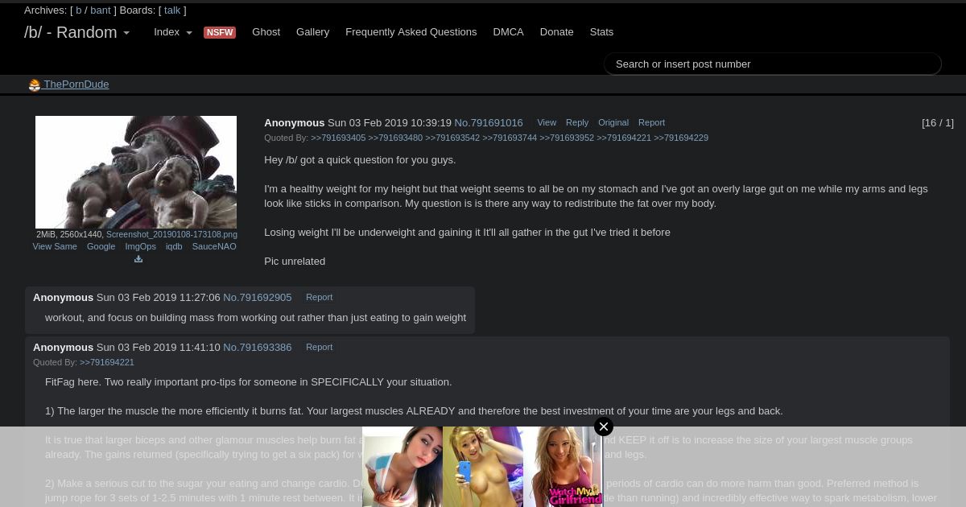
Task: Jump to quoting post >>791693542
Action: click(452, 138)
